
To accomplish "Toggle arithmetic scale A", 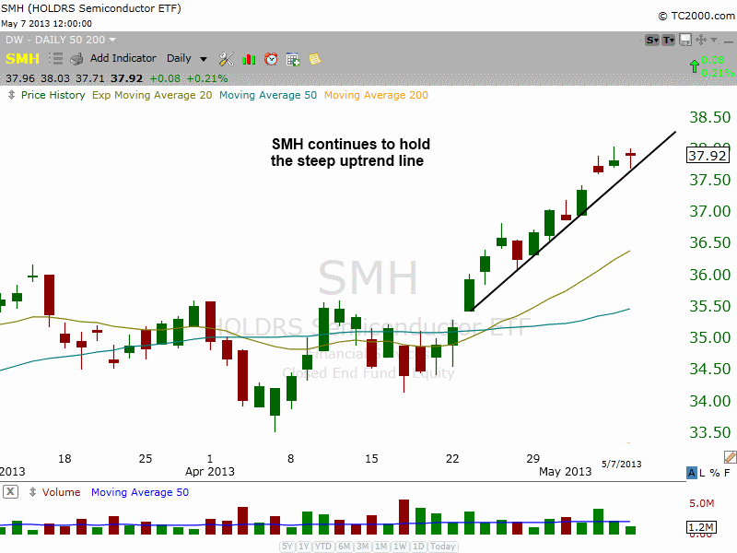I will [x=692, y=473].
